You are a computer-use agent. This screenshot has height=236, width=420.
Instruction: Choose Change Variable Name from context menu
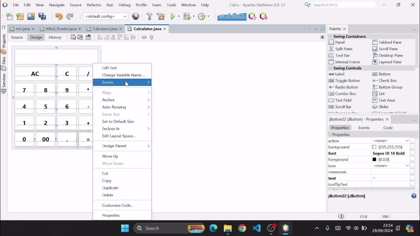point(122,75)
